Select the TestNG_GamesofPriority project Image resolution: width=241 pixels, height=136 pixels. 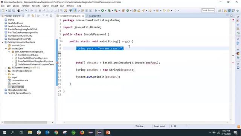tap(19, 93)
